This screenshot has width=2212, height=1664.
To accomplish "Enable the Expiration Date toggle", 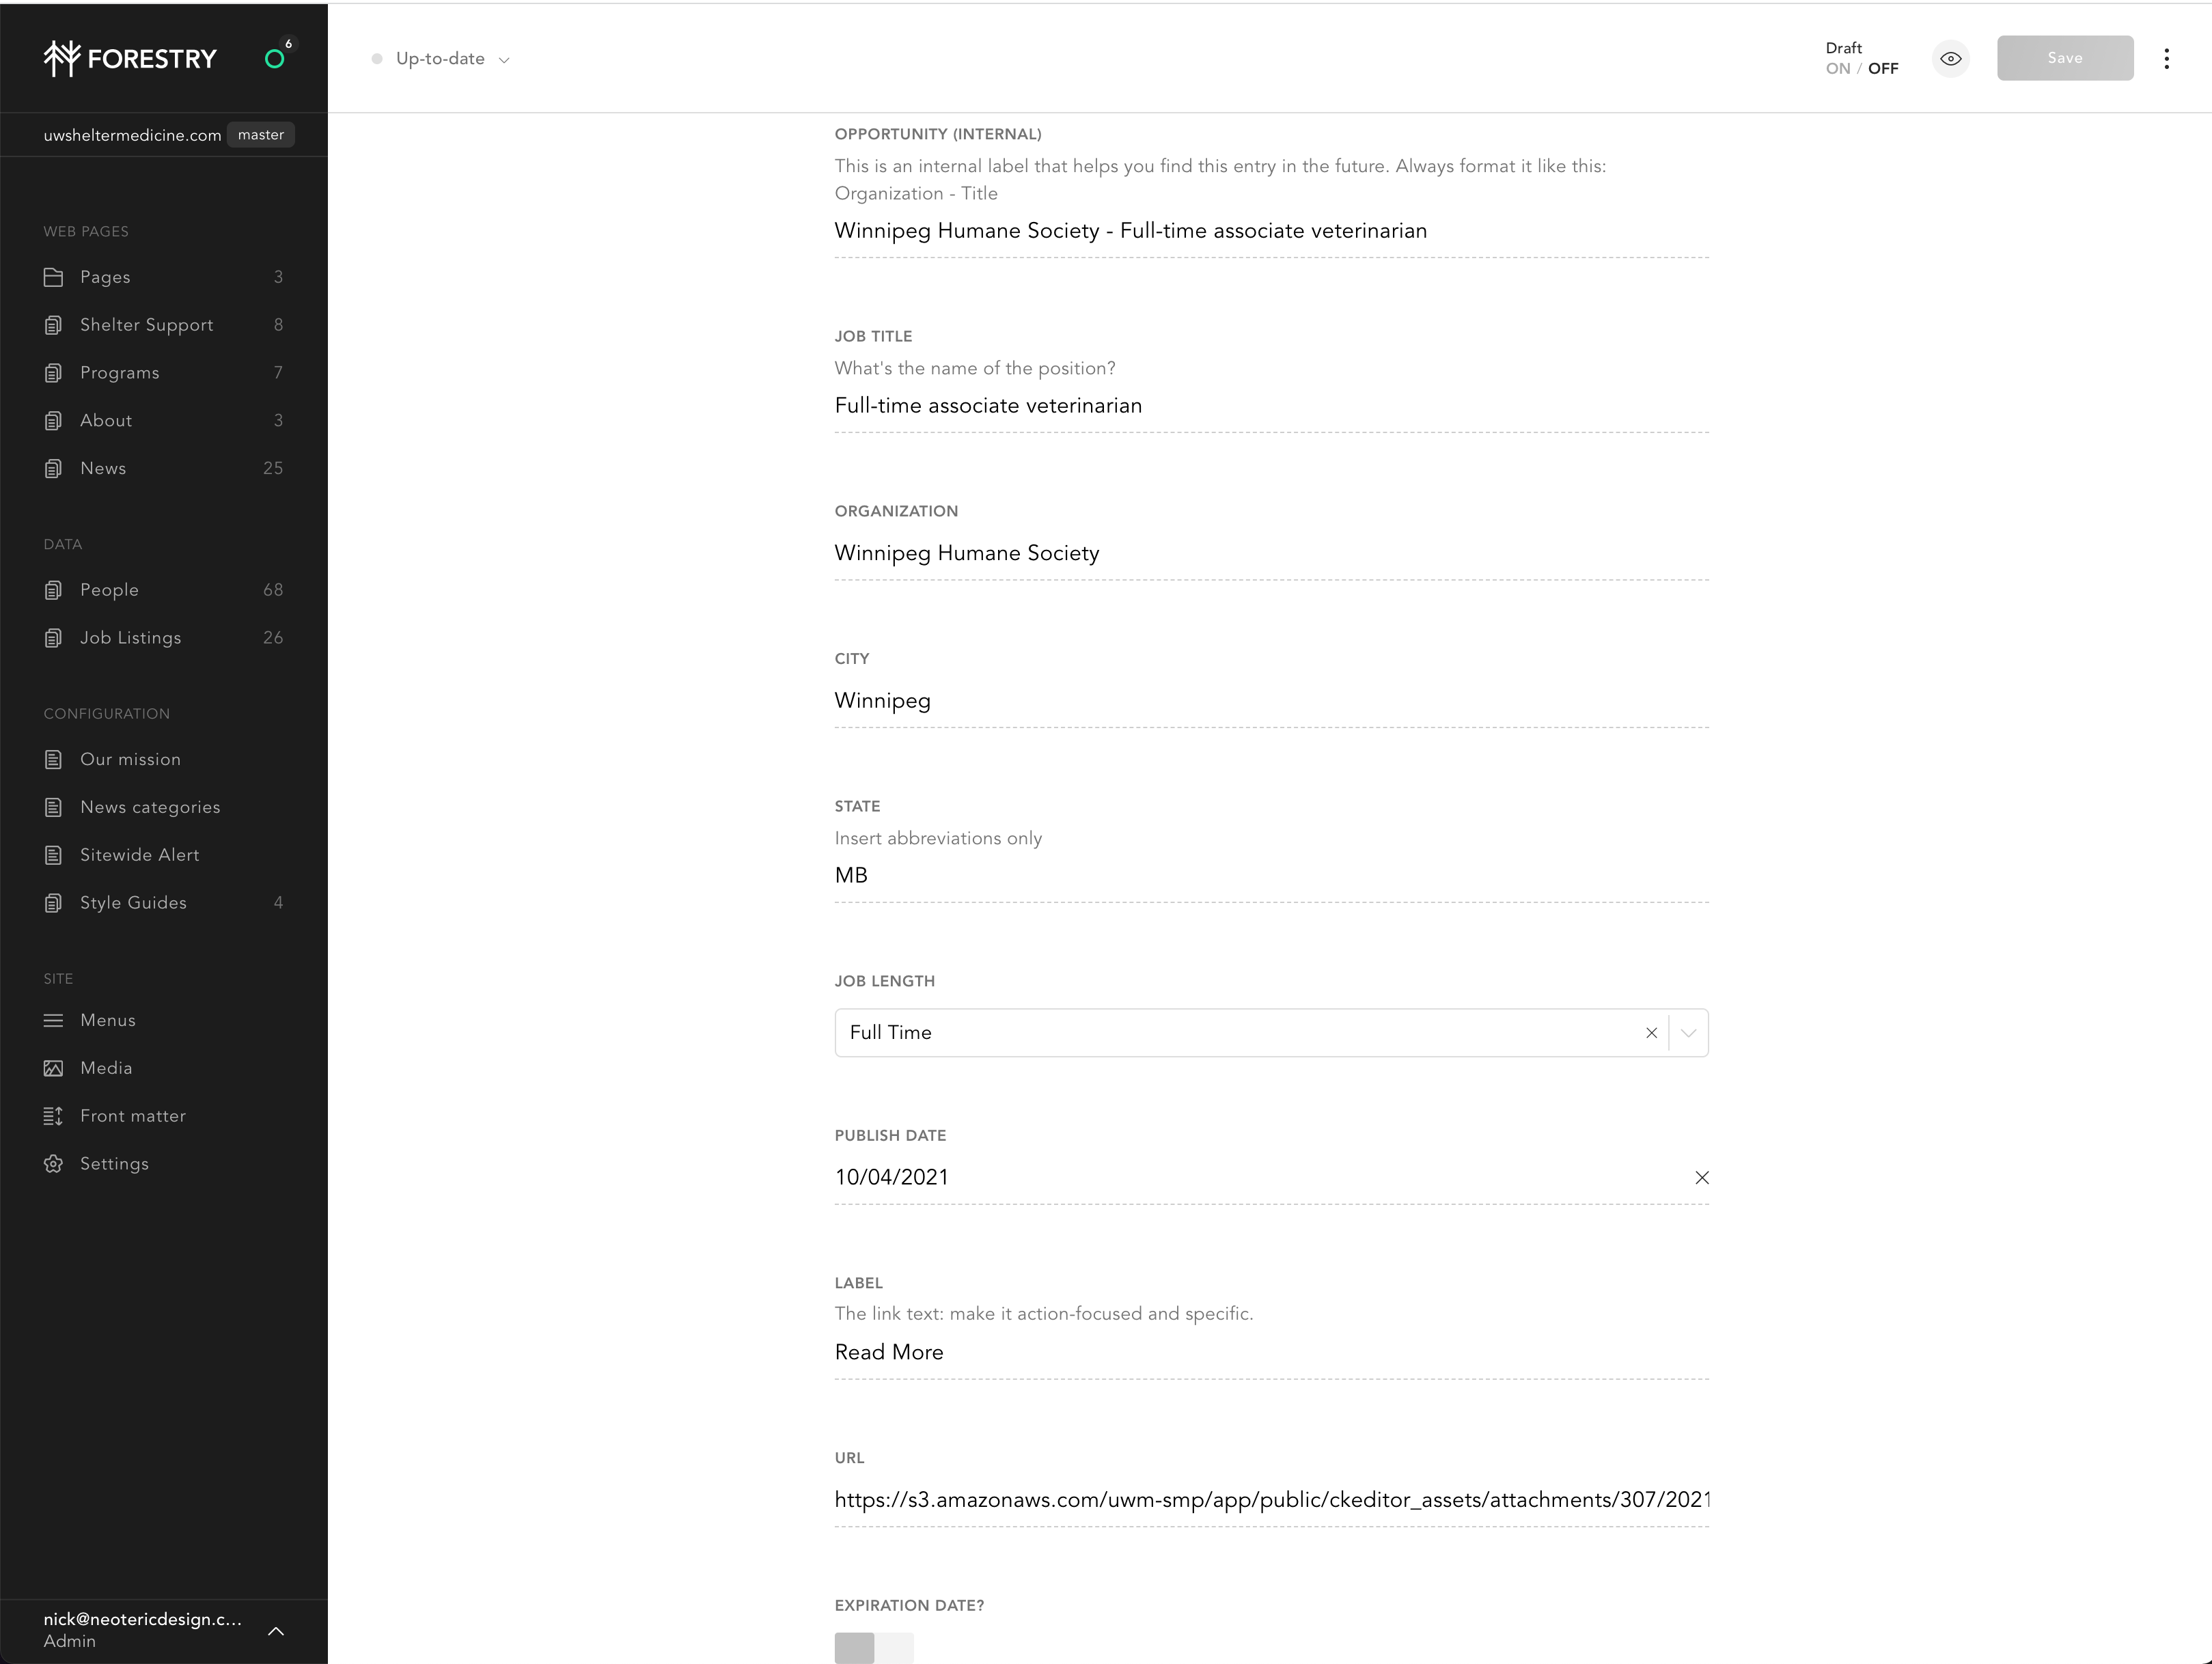I will (x=873, y=1647).
